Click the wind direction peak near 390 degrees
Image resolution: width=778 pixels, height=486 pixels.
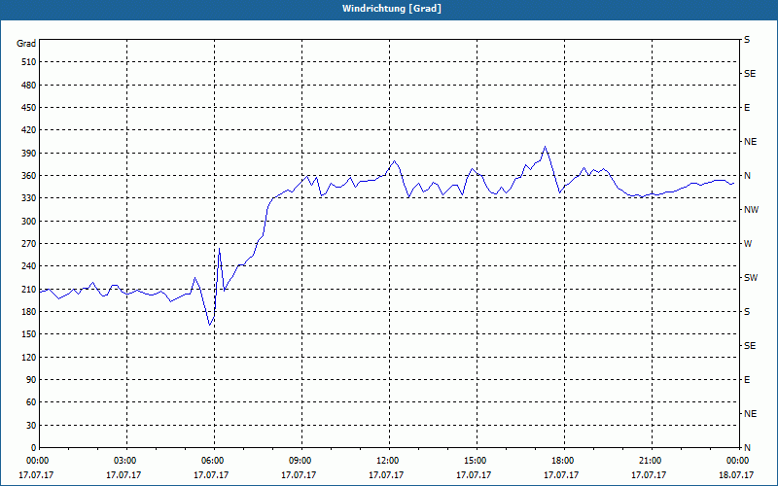pos(545,147)
